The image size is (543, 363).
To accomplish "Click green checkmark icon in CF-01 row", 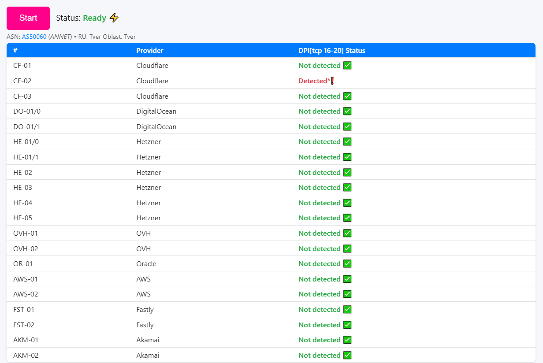I will (347, 66).
